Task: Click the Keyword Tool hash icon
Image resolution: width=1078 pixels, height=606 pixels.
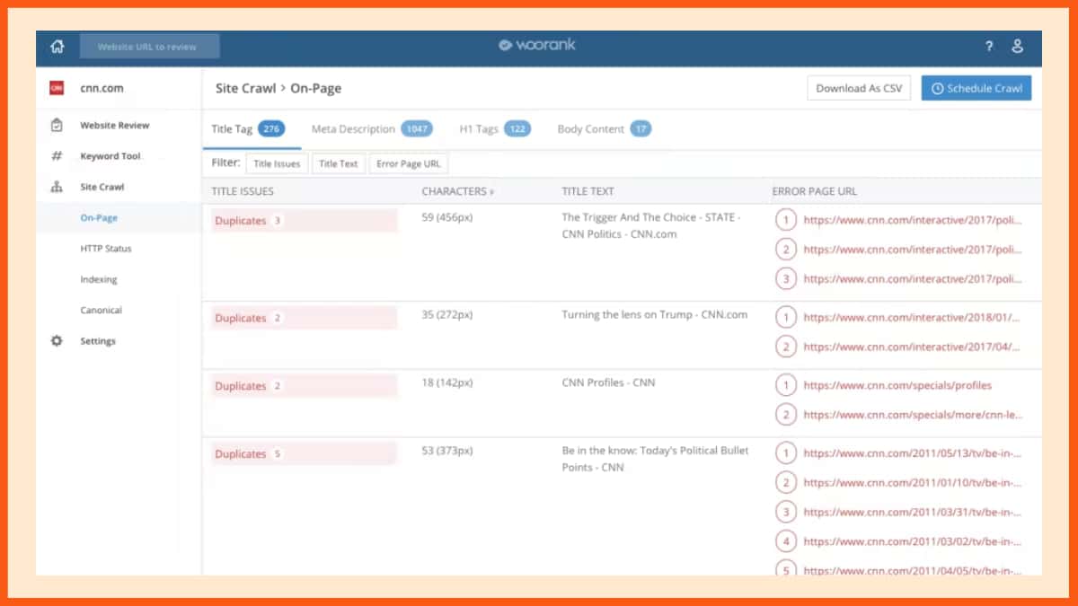Action: [x=57, y=156]
